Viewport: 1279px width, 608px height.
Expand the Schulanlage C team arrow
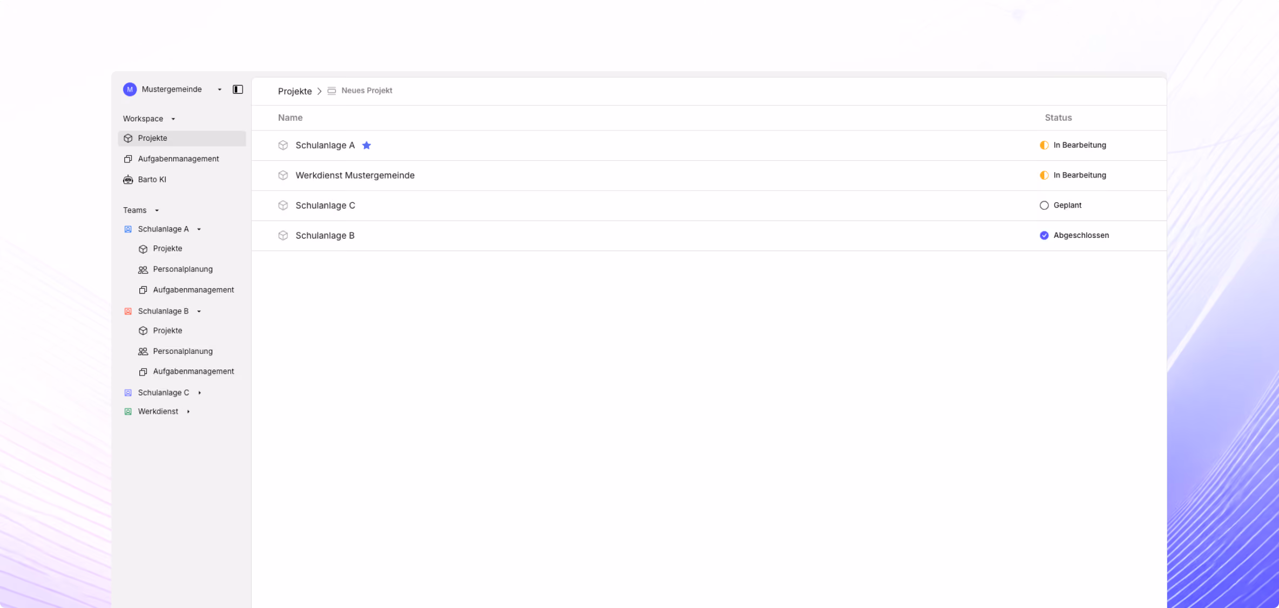200,393
